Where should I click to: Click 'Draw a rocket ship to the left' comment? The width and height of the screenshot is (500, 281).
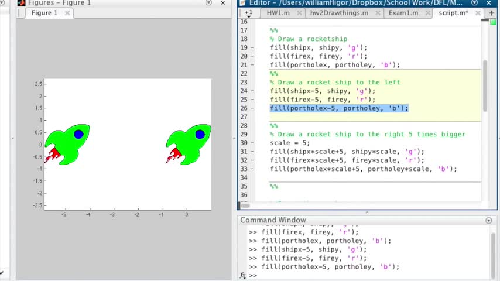335,83
